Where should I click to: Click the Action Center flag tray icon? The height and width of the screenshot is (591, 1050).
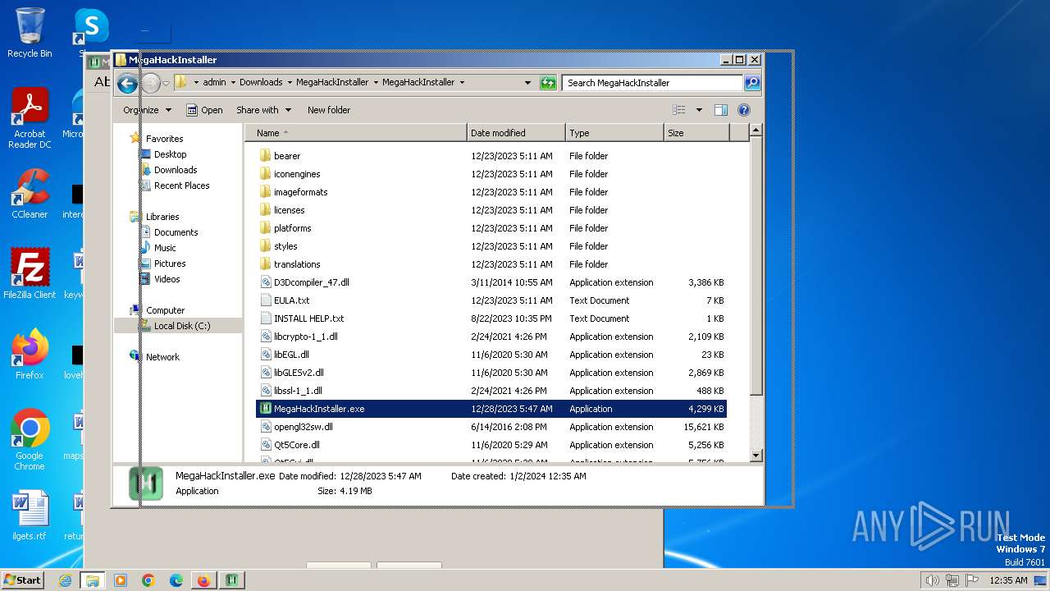971,580
